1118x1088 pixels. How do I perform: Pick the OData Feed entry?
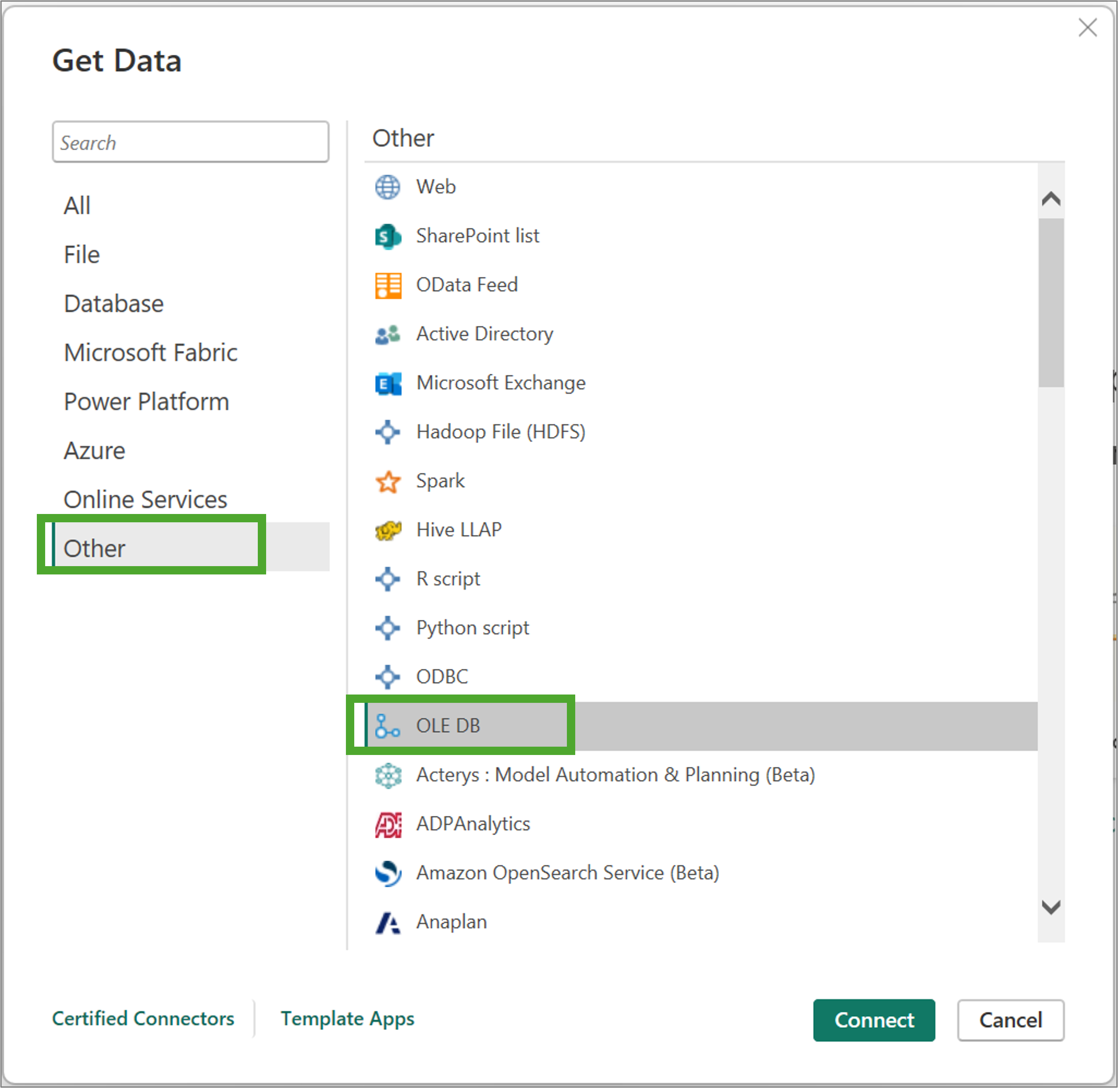[x=467, y=285]
